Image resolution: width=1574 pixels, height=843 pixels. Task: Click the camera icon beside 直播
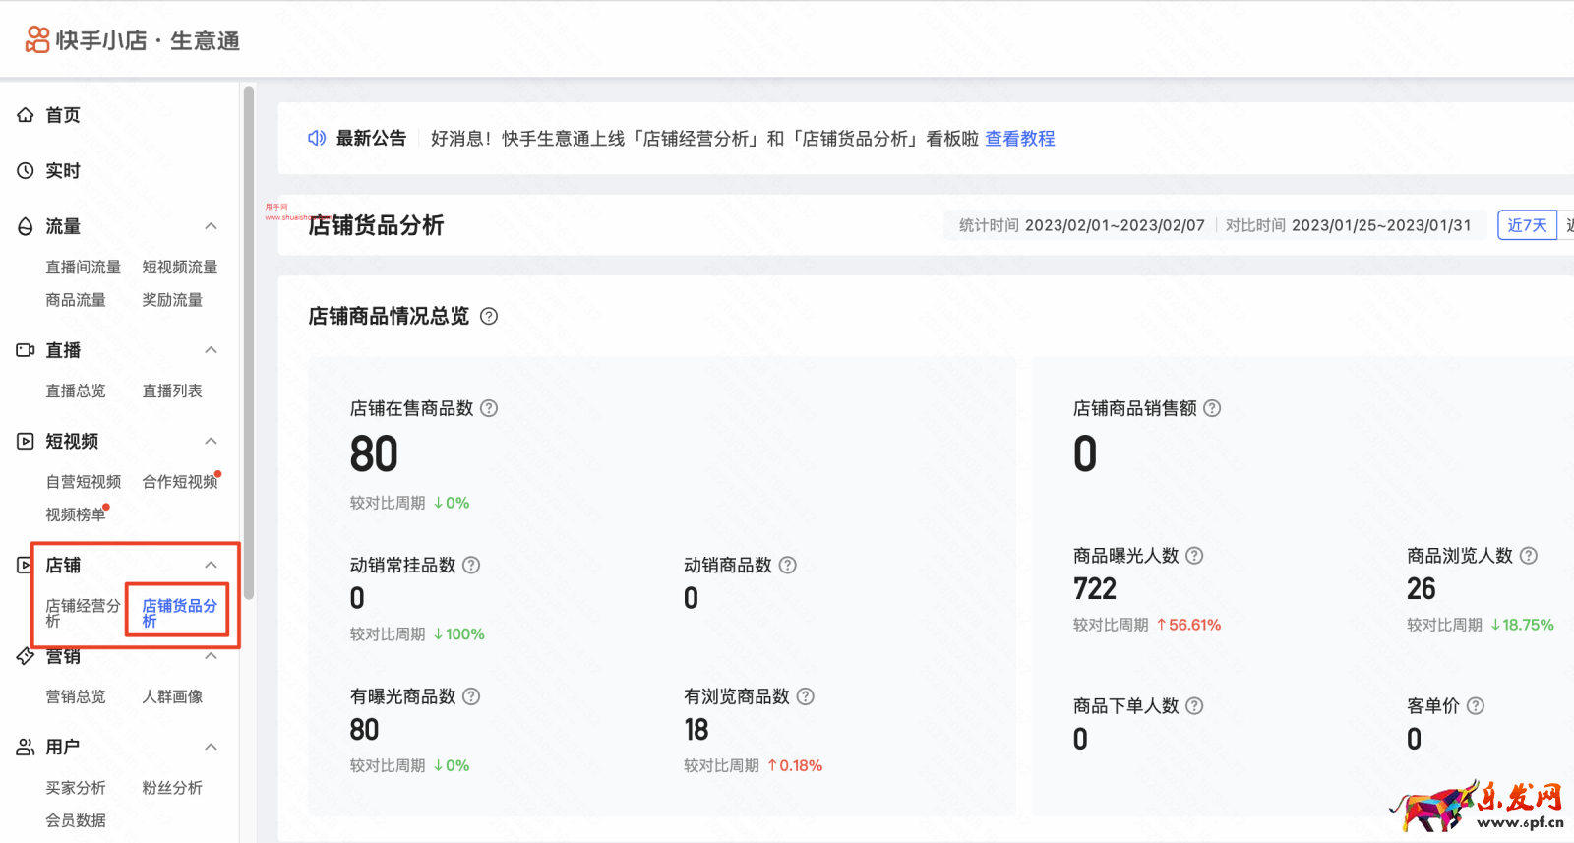26,350
